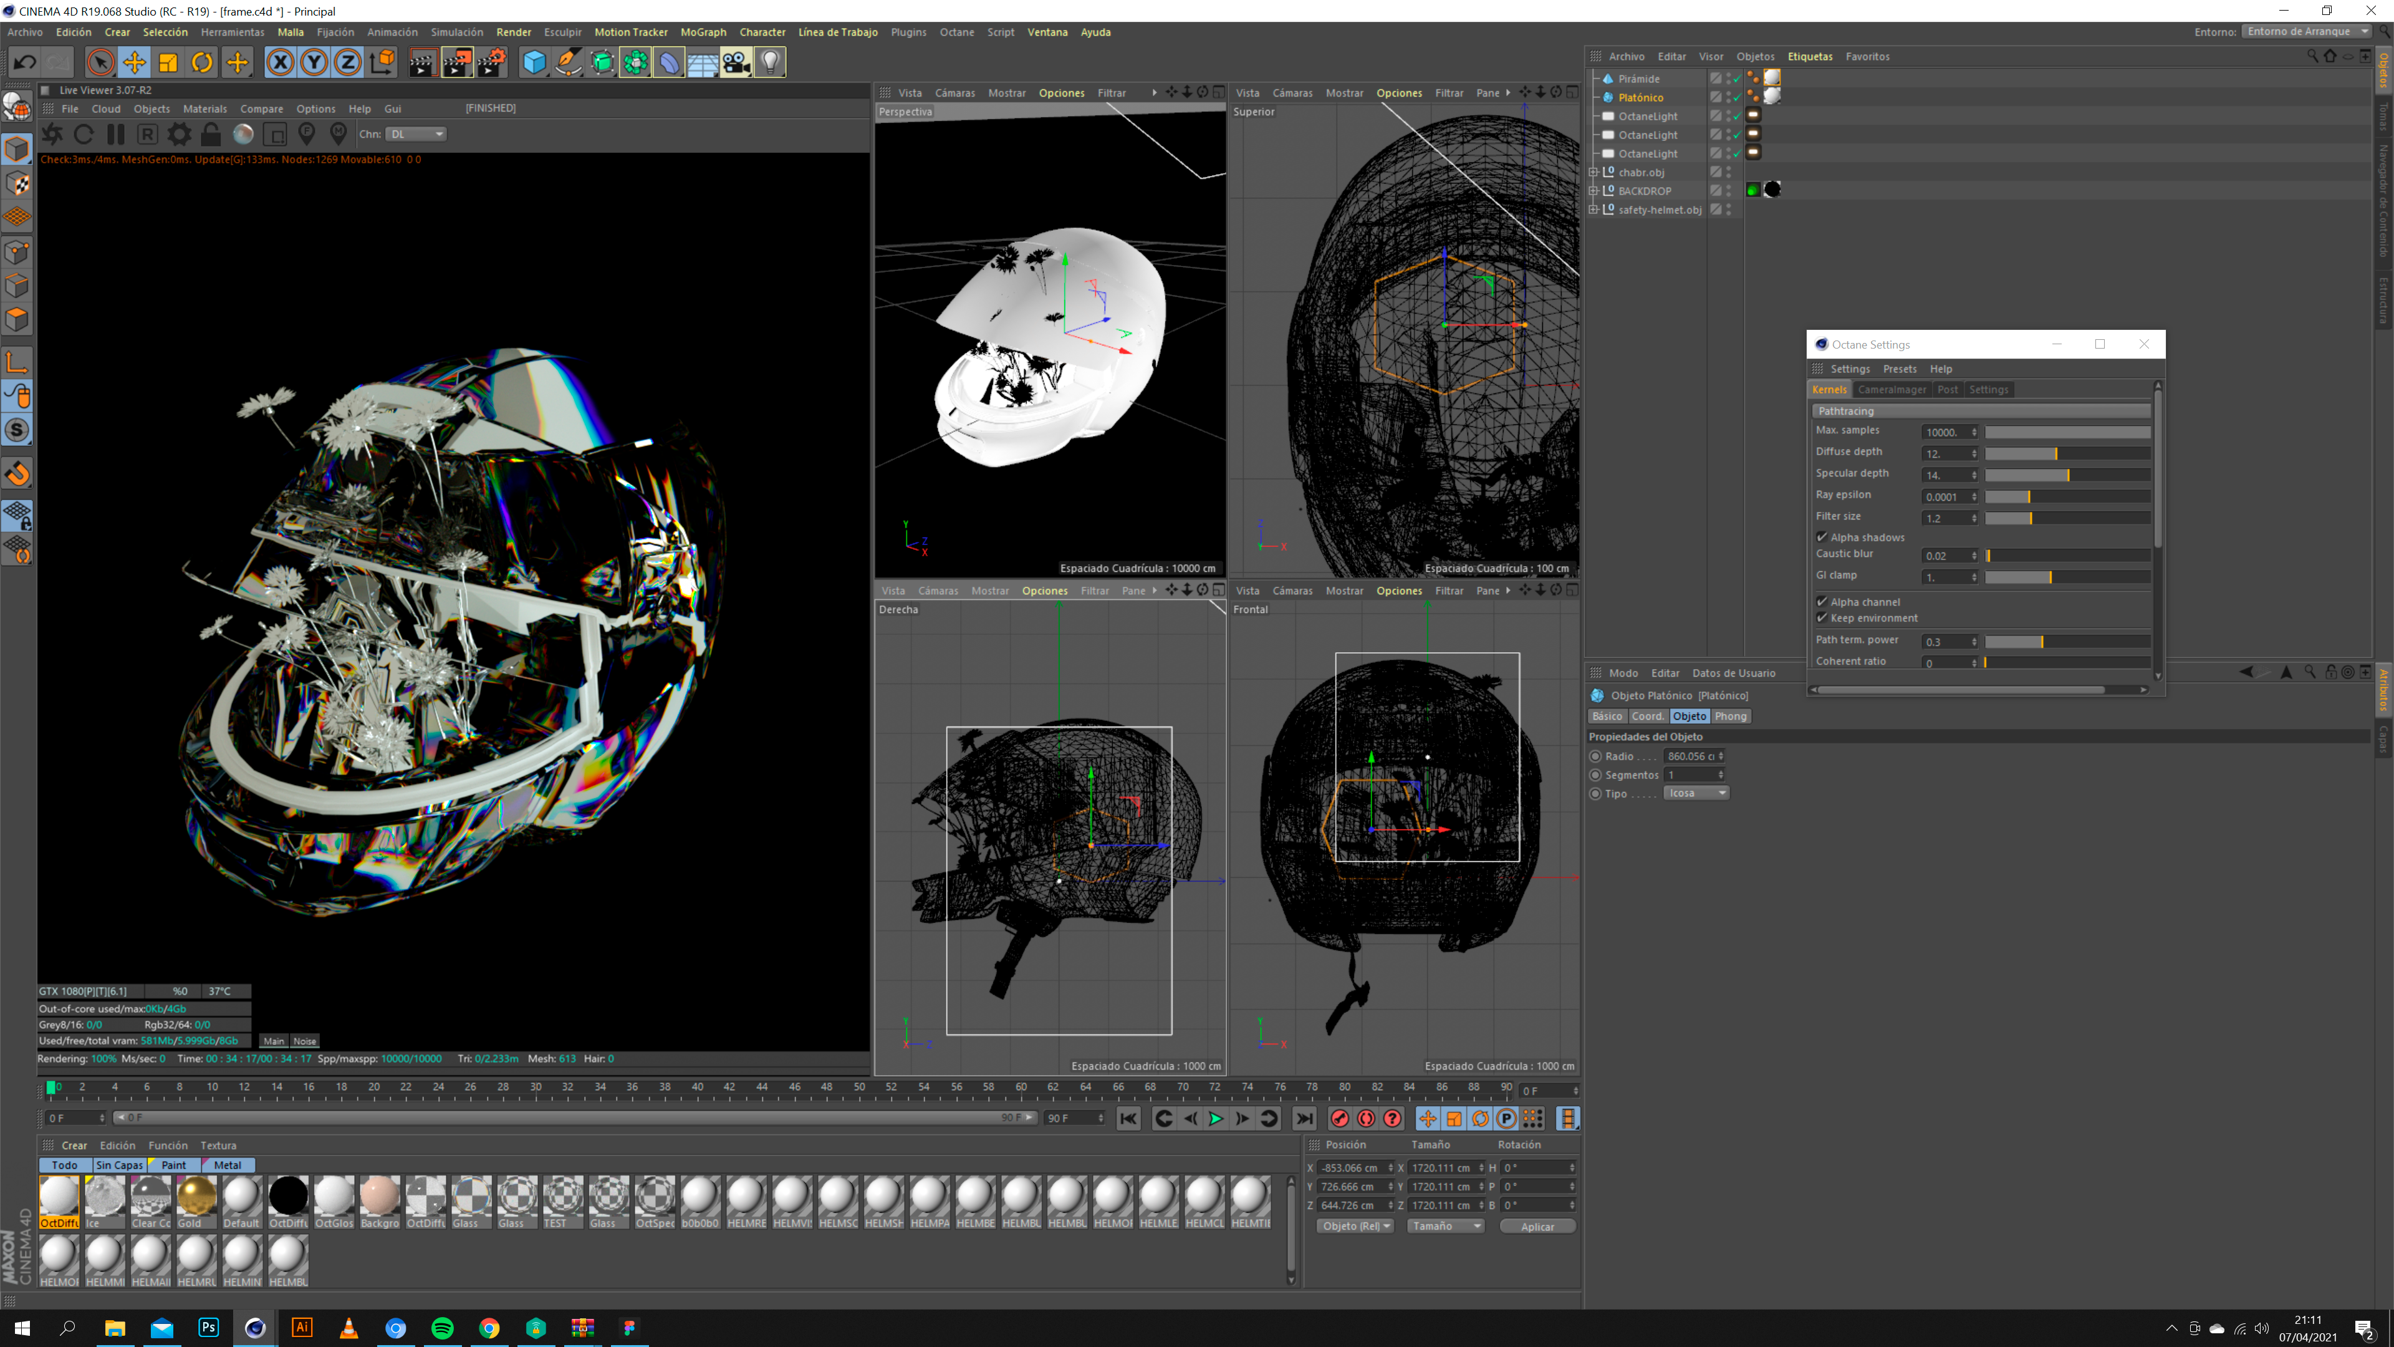This screenshot has height=1347, width=2394.
Task: Uncheck the Alpha channel option
Action: 1822,602
